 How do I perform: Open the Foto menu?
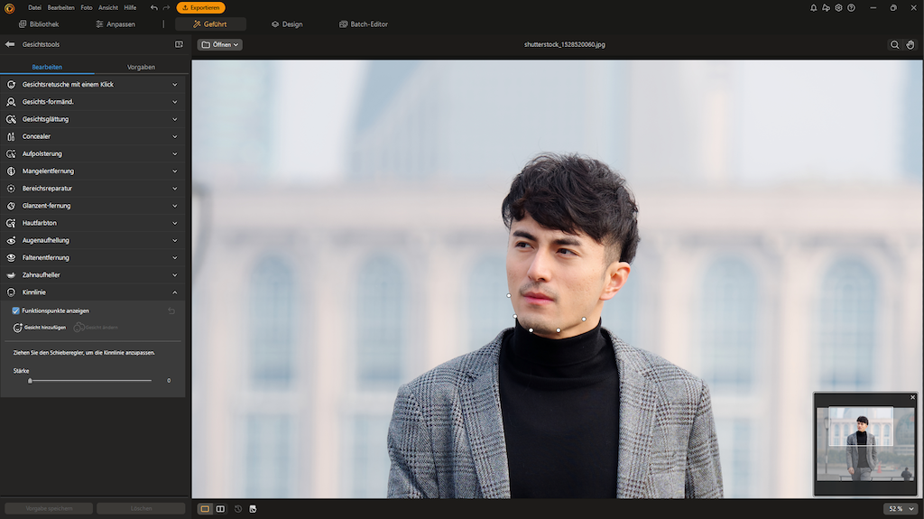pyautogui.click(x=87, y=7)
